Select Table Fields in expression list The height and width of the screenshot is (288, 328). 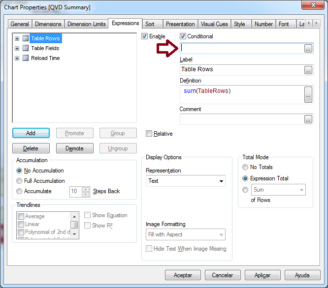[x=45, y=48]
